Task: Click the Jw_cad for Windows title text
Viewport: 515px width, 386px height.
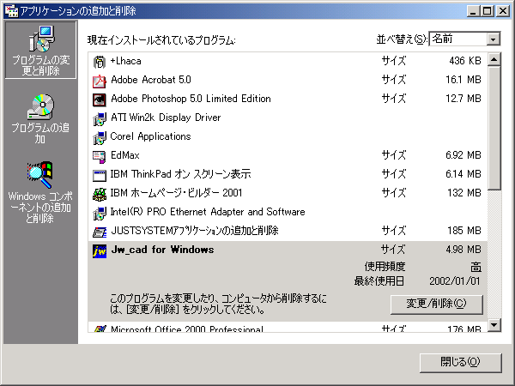Action: click(x=162, y=250)
